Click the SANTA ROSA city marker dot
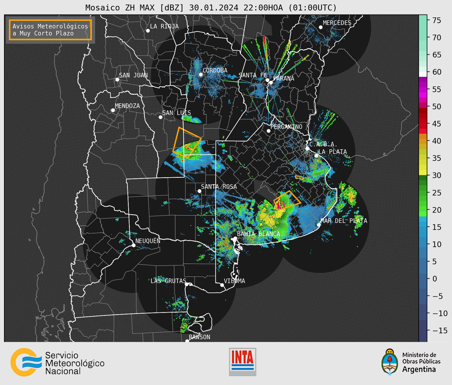This screenshot has width=452, height=385. (x=199, y=191)
